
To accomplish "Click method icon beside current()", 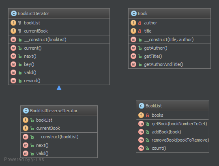I will pyautogui.click(x=13, y=48).
